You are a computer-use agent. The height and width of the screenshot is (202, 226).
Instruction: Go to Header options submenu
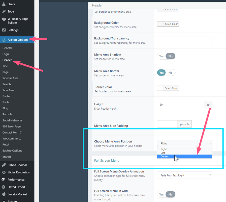(7, 60)
